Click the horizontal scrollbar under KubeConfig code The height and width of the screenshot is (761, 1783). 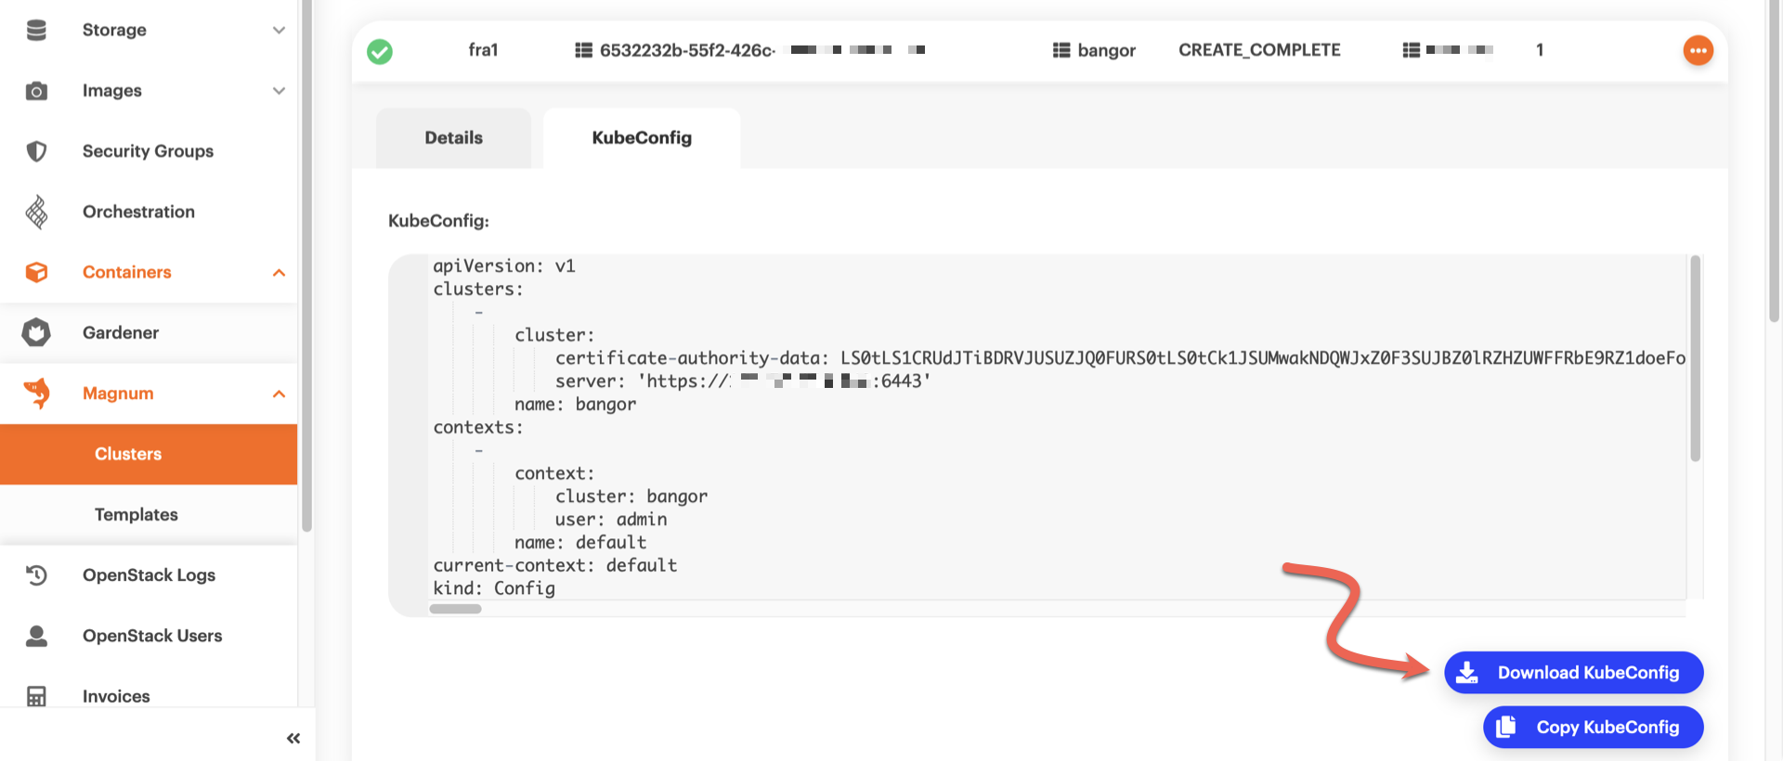(455, 610)
